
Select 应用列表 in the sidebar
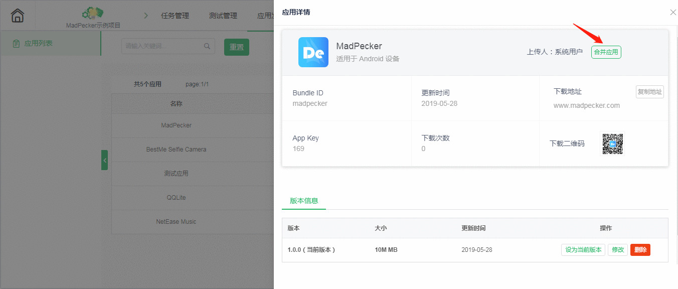coord(50,43)
